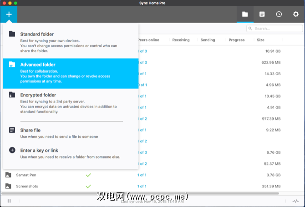
Task: Sort by Sending column header
Action: (208, 40)
